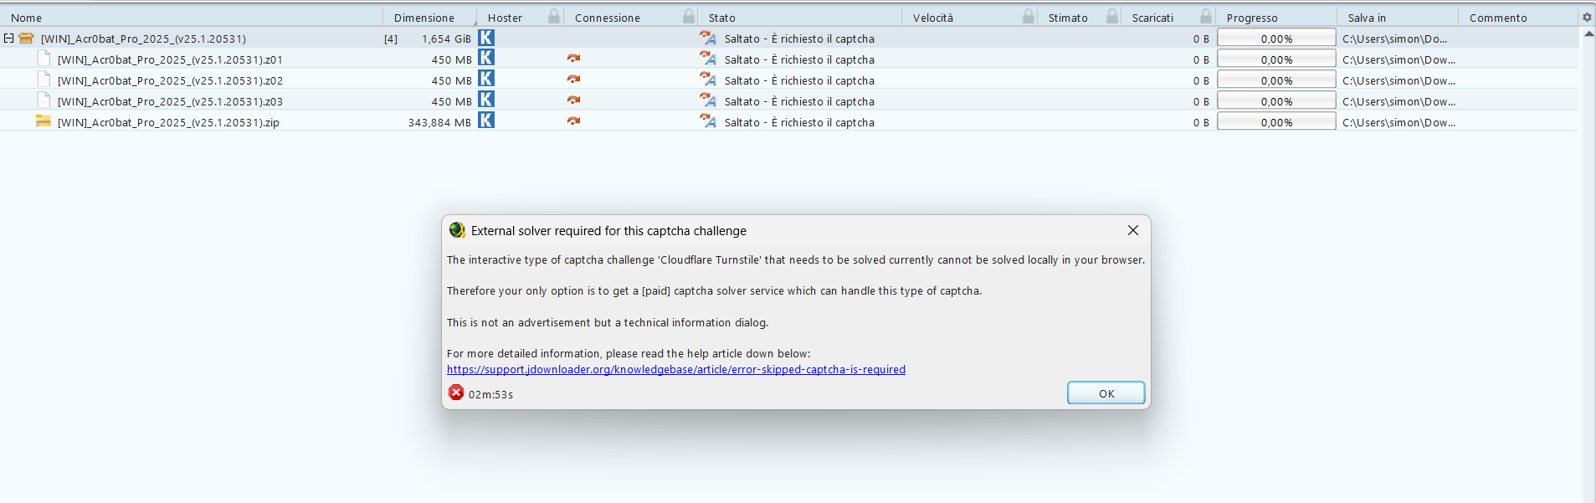Click the red stop-countdown icon in the dialog
The width and height of the screenshot is (1596, 503).
coord(456,393)
